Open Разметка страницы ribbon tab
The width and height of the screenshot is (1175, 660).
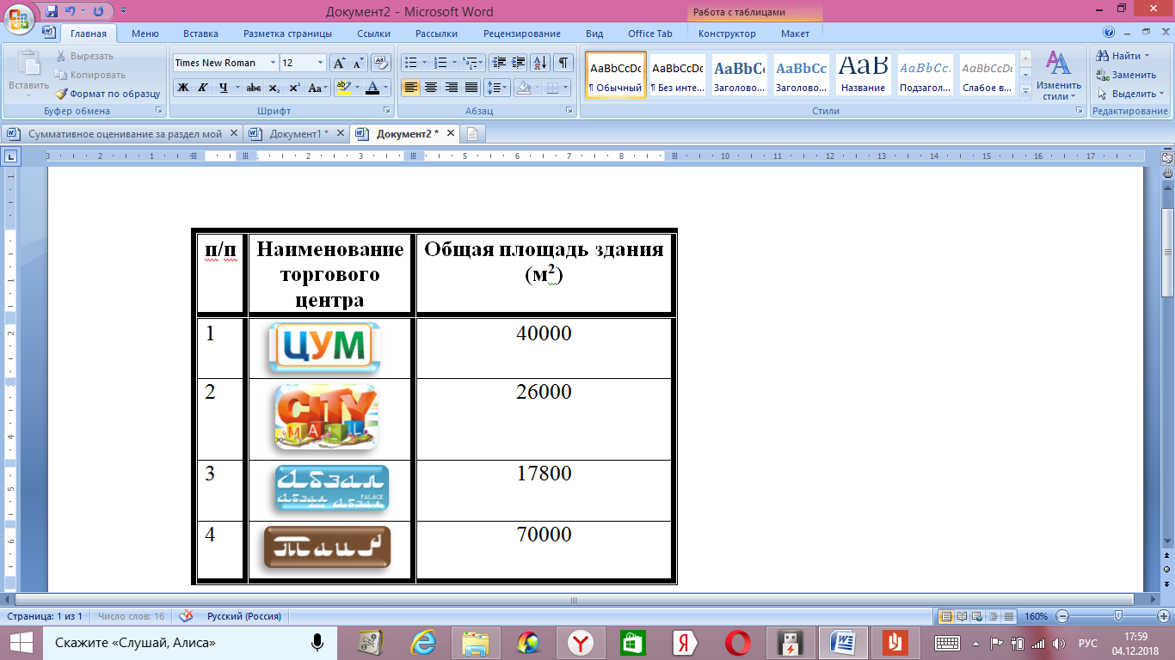point(287,34)
